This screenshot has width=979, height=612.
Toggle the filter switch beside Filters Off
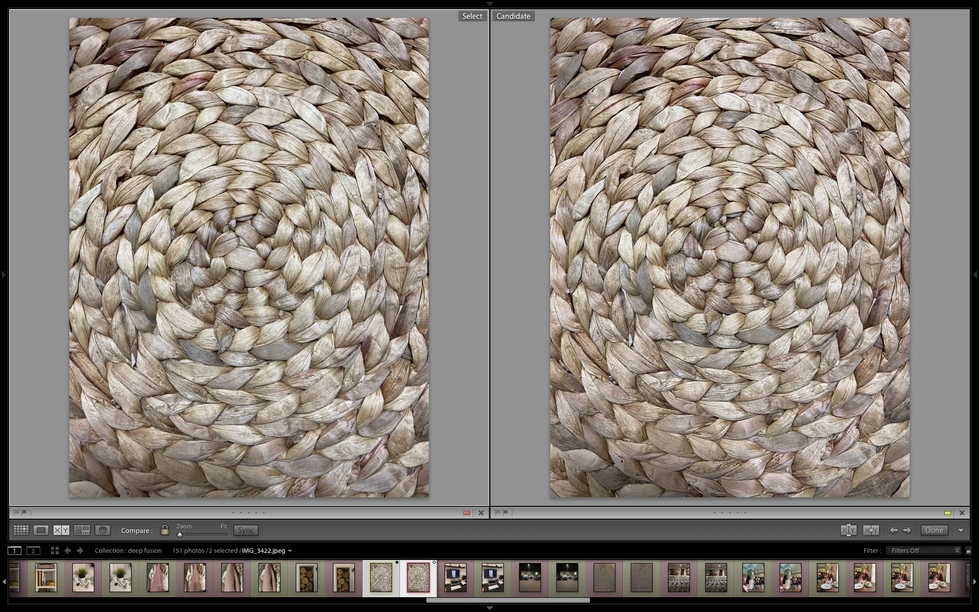coord(968,550)
